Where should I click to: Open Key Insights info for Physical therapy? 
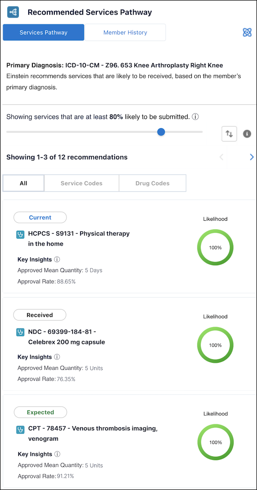pyautogui.click(x=57, y=259)
